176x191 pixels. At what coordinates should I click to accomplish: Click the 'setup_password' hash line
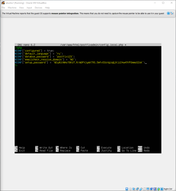point(80,62)
